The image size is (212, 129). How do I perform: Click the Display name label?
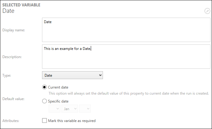(x=13, y=30)
